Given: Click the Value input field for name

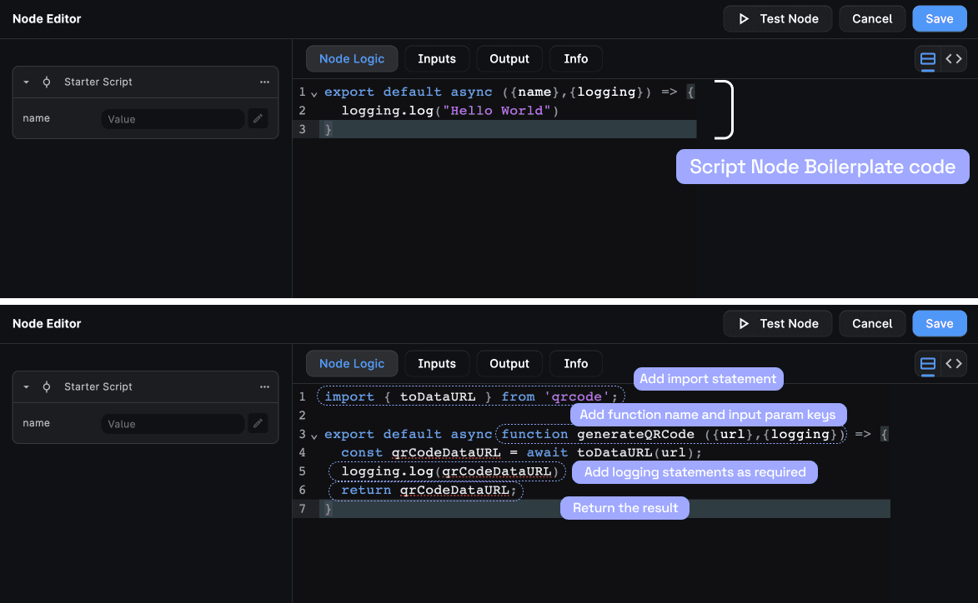Looking at the screenshot, I should [173, 118].
